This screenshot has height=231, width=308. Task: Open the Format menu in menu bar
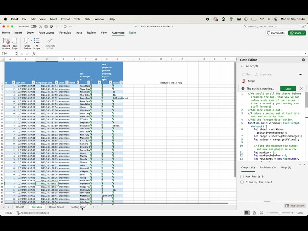(65, 19)
